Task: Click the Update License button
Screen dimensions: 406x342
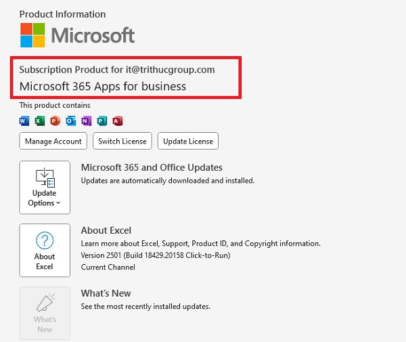Action: 188,141
